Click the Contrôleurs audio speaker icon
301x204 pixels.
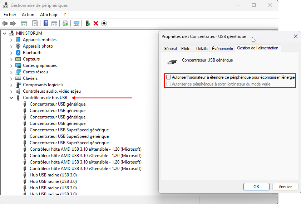18,91
